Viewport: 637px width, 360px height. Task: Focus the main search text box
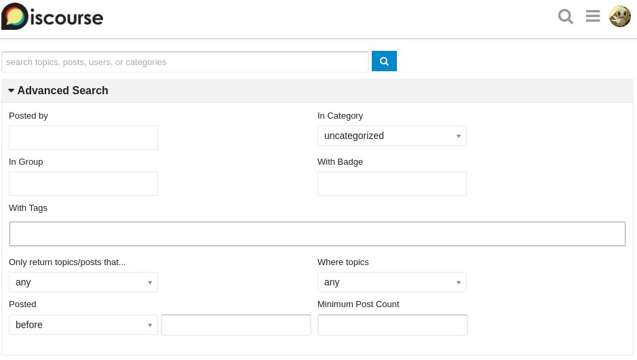click(185, 62)
